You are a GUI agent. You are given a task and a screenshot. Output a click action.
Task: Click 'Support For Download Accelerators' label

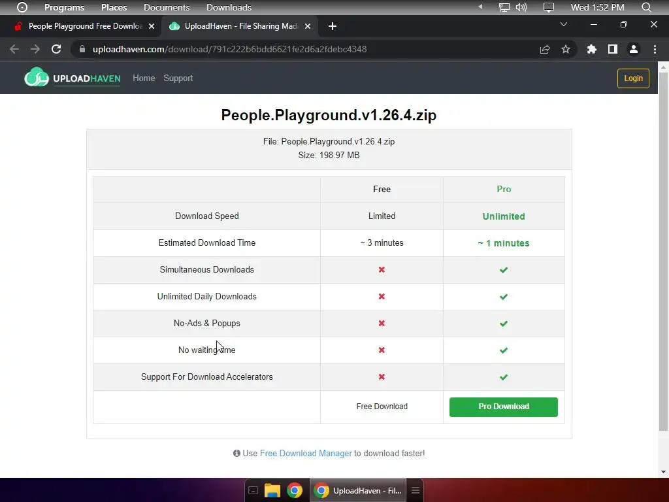click(x=207, y=377)
